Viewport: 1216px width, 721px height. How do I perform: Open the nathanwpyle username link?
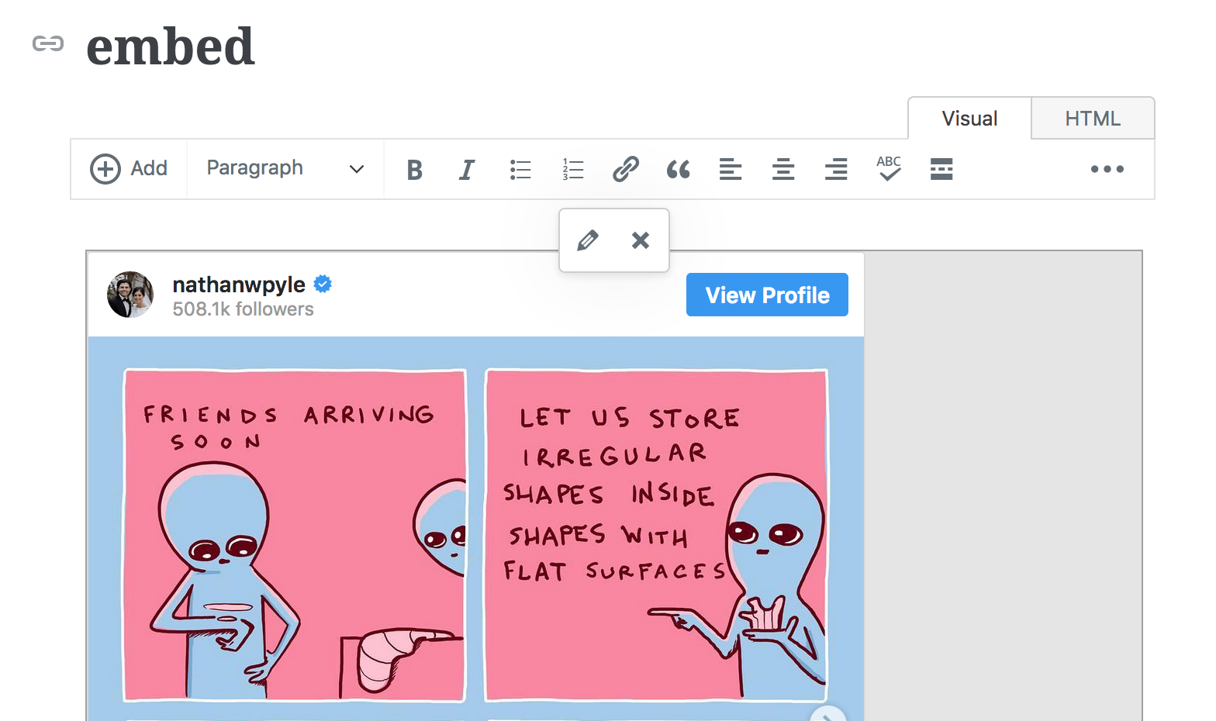click(239, 285)
